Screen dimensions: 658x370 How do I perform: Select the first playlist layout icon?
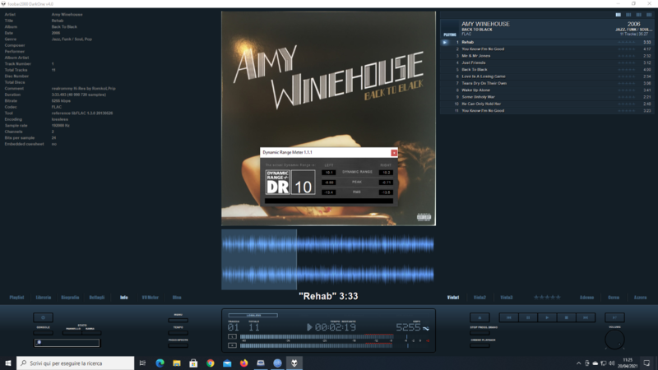coord(618,15)
